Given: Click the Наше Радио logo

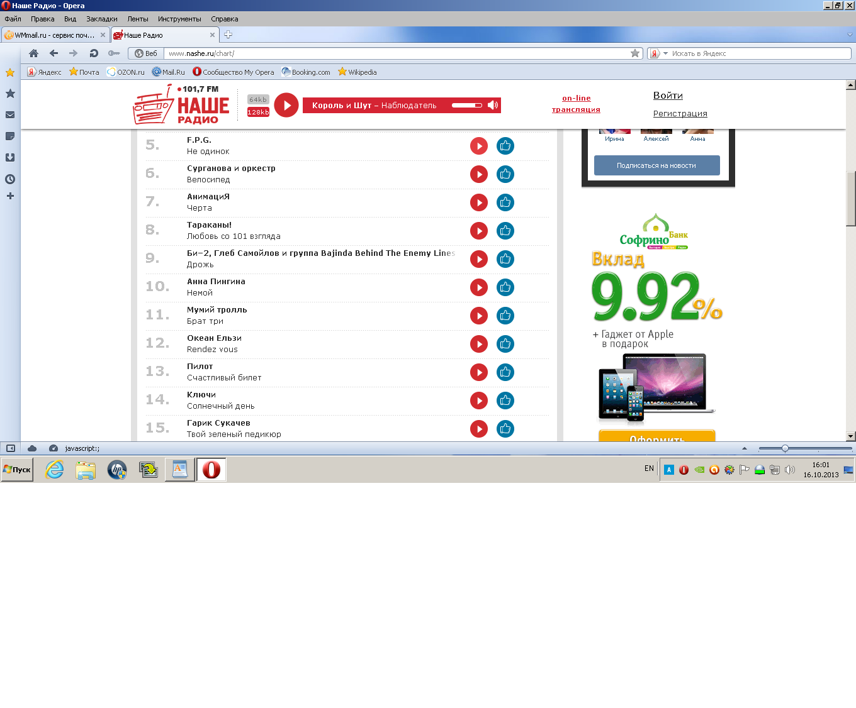Looking at the screenshot, I should click(x=181, y=104).
